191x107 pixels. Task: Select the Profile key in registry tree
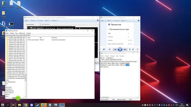pos(7,80)
